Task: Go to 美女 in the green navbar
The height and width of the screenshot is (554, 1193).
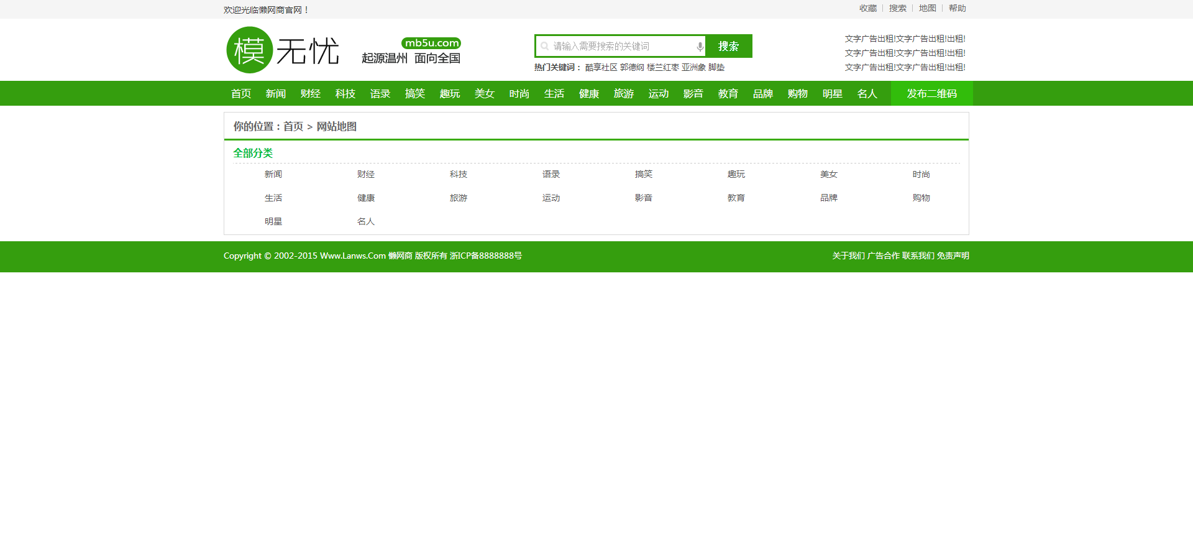Action: click(485, 94)
